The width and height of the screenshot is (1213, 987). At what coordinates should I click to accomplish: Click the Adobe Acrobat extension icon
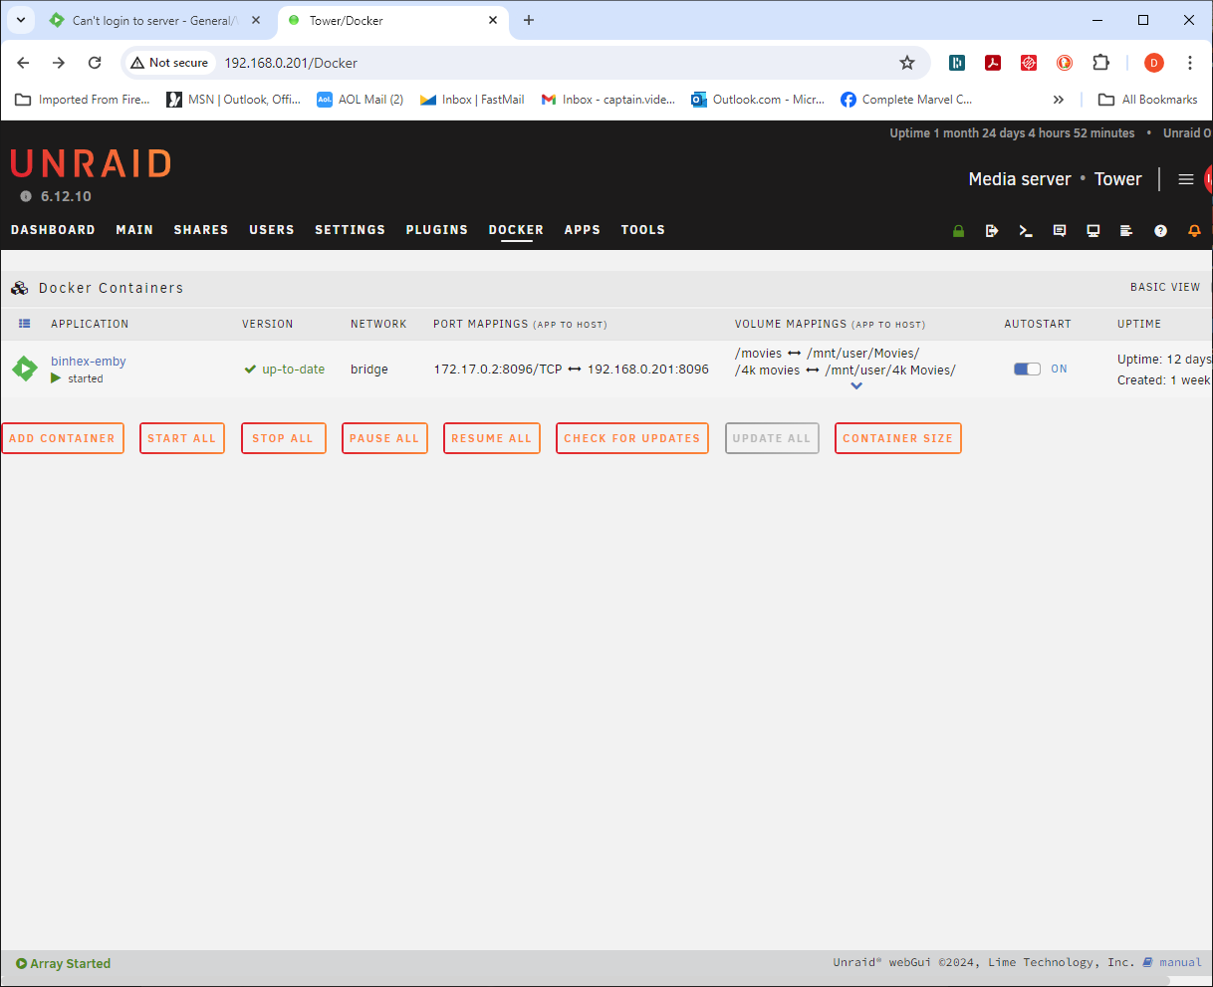pyautogui.click(x=993, y=63)
